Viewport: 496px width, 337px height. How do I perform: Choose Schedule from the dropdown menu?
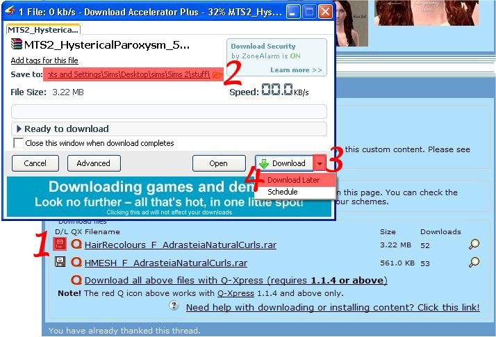[295, 192]
